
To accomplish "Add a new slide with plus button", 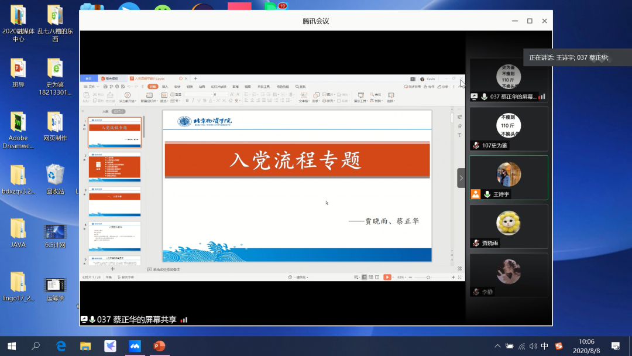I will coord(113,269).
